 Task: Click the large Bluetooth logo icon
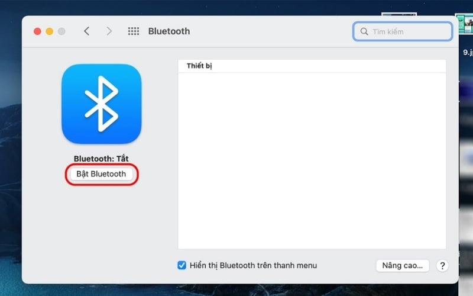101,104
